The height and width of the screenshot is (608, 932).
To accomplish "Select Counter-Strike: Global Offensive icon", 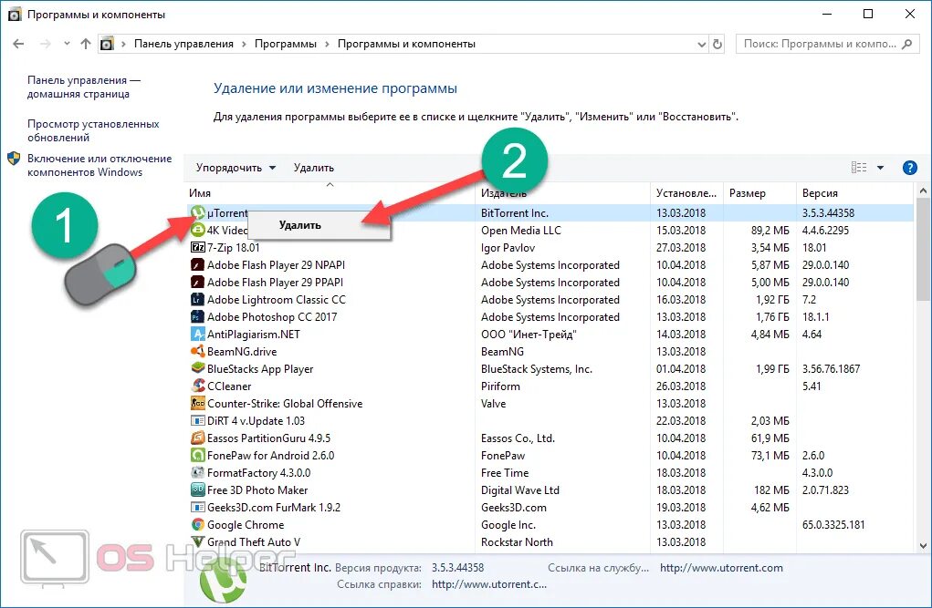I will click(197, 403).
